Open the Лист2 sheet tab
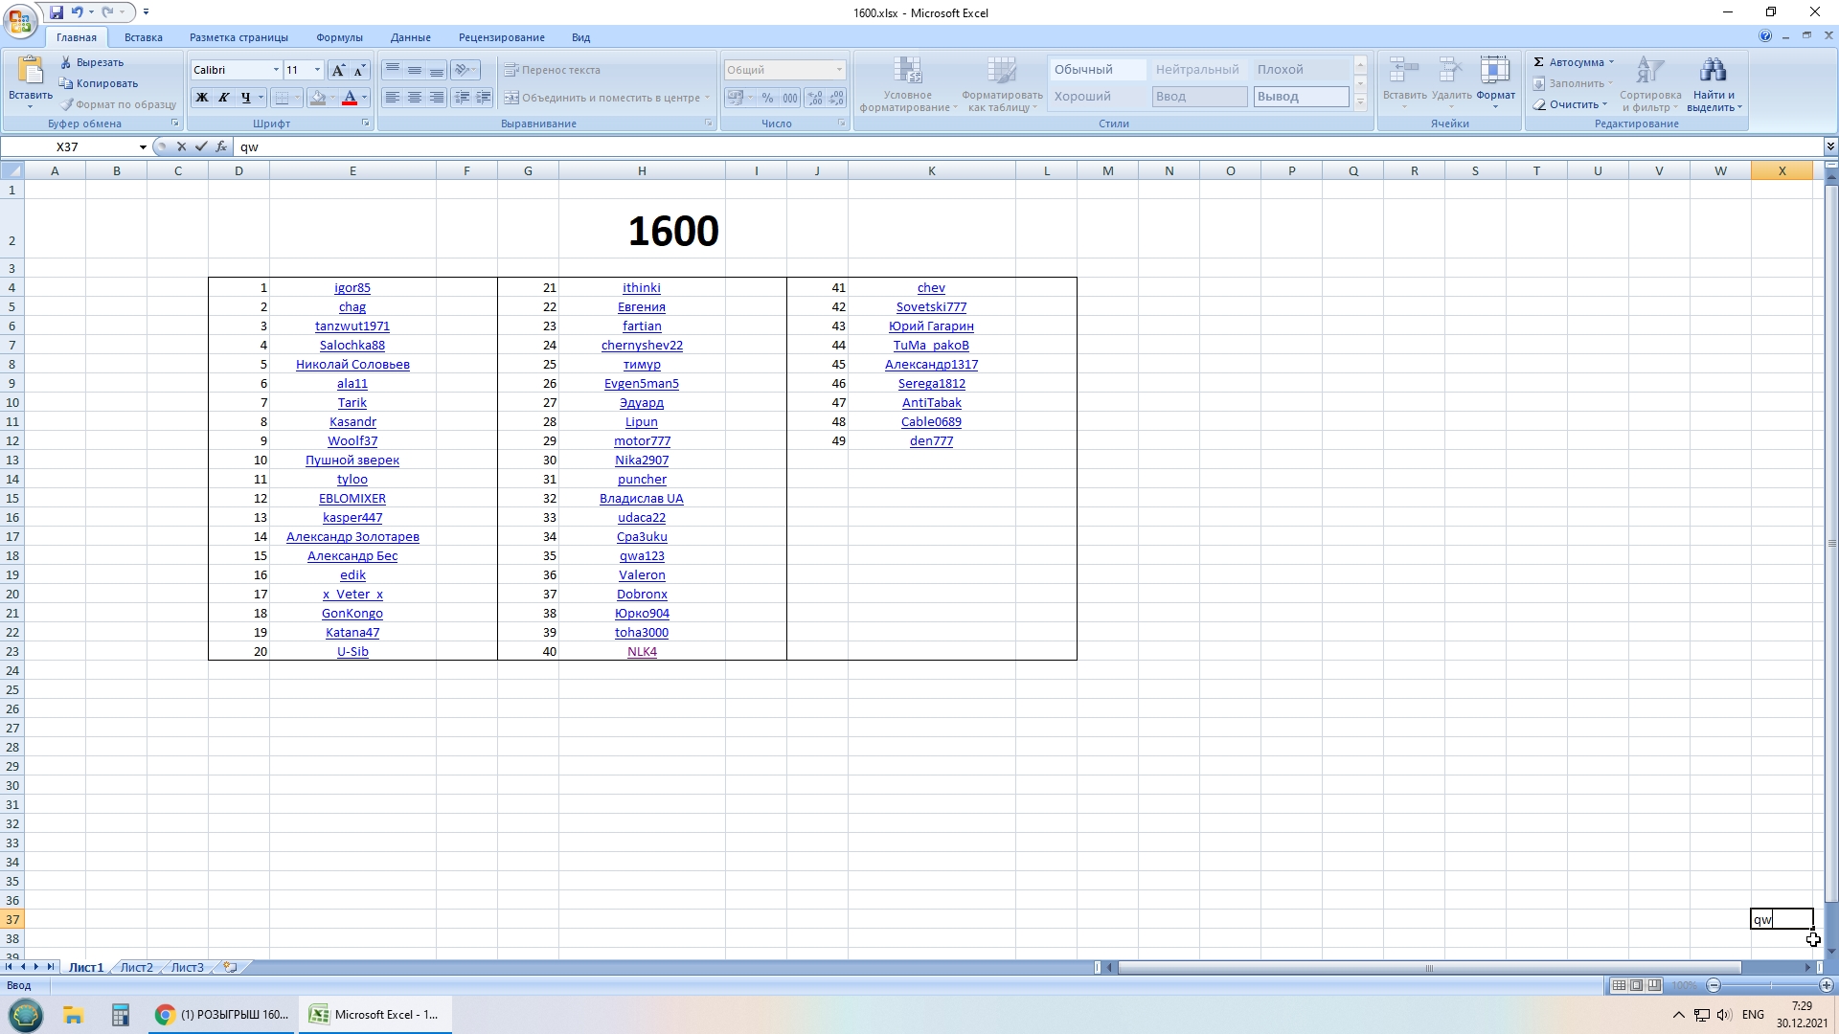Image resolution: width=1839 pixels, height=1034 pixels. pyautogui.click(x=136, y=967)
